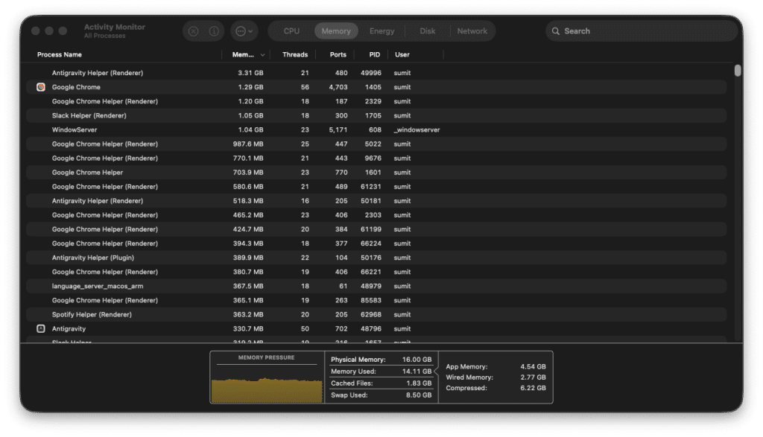Select Chrome Helper (Renderer) using 987.6 MB
This screenshot has height=437, width=763.
pyautogui.click(x=376, y=144)
